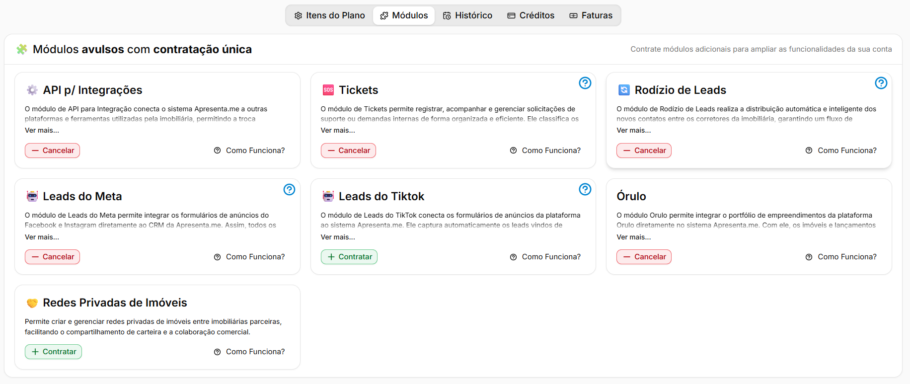
Task: Expand Ver mais on the API p/ Integrações card
Action: (42, 130)
